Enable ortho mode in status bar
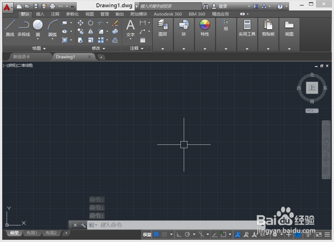The width and height of the screenshot is (334, 242). click(x=179, y=234)
